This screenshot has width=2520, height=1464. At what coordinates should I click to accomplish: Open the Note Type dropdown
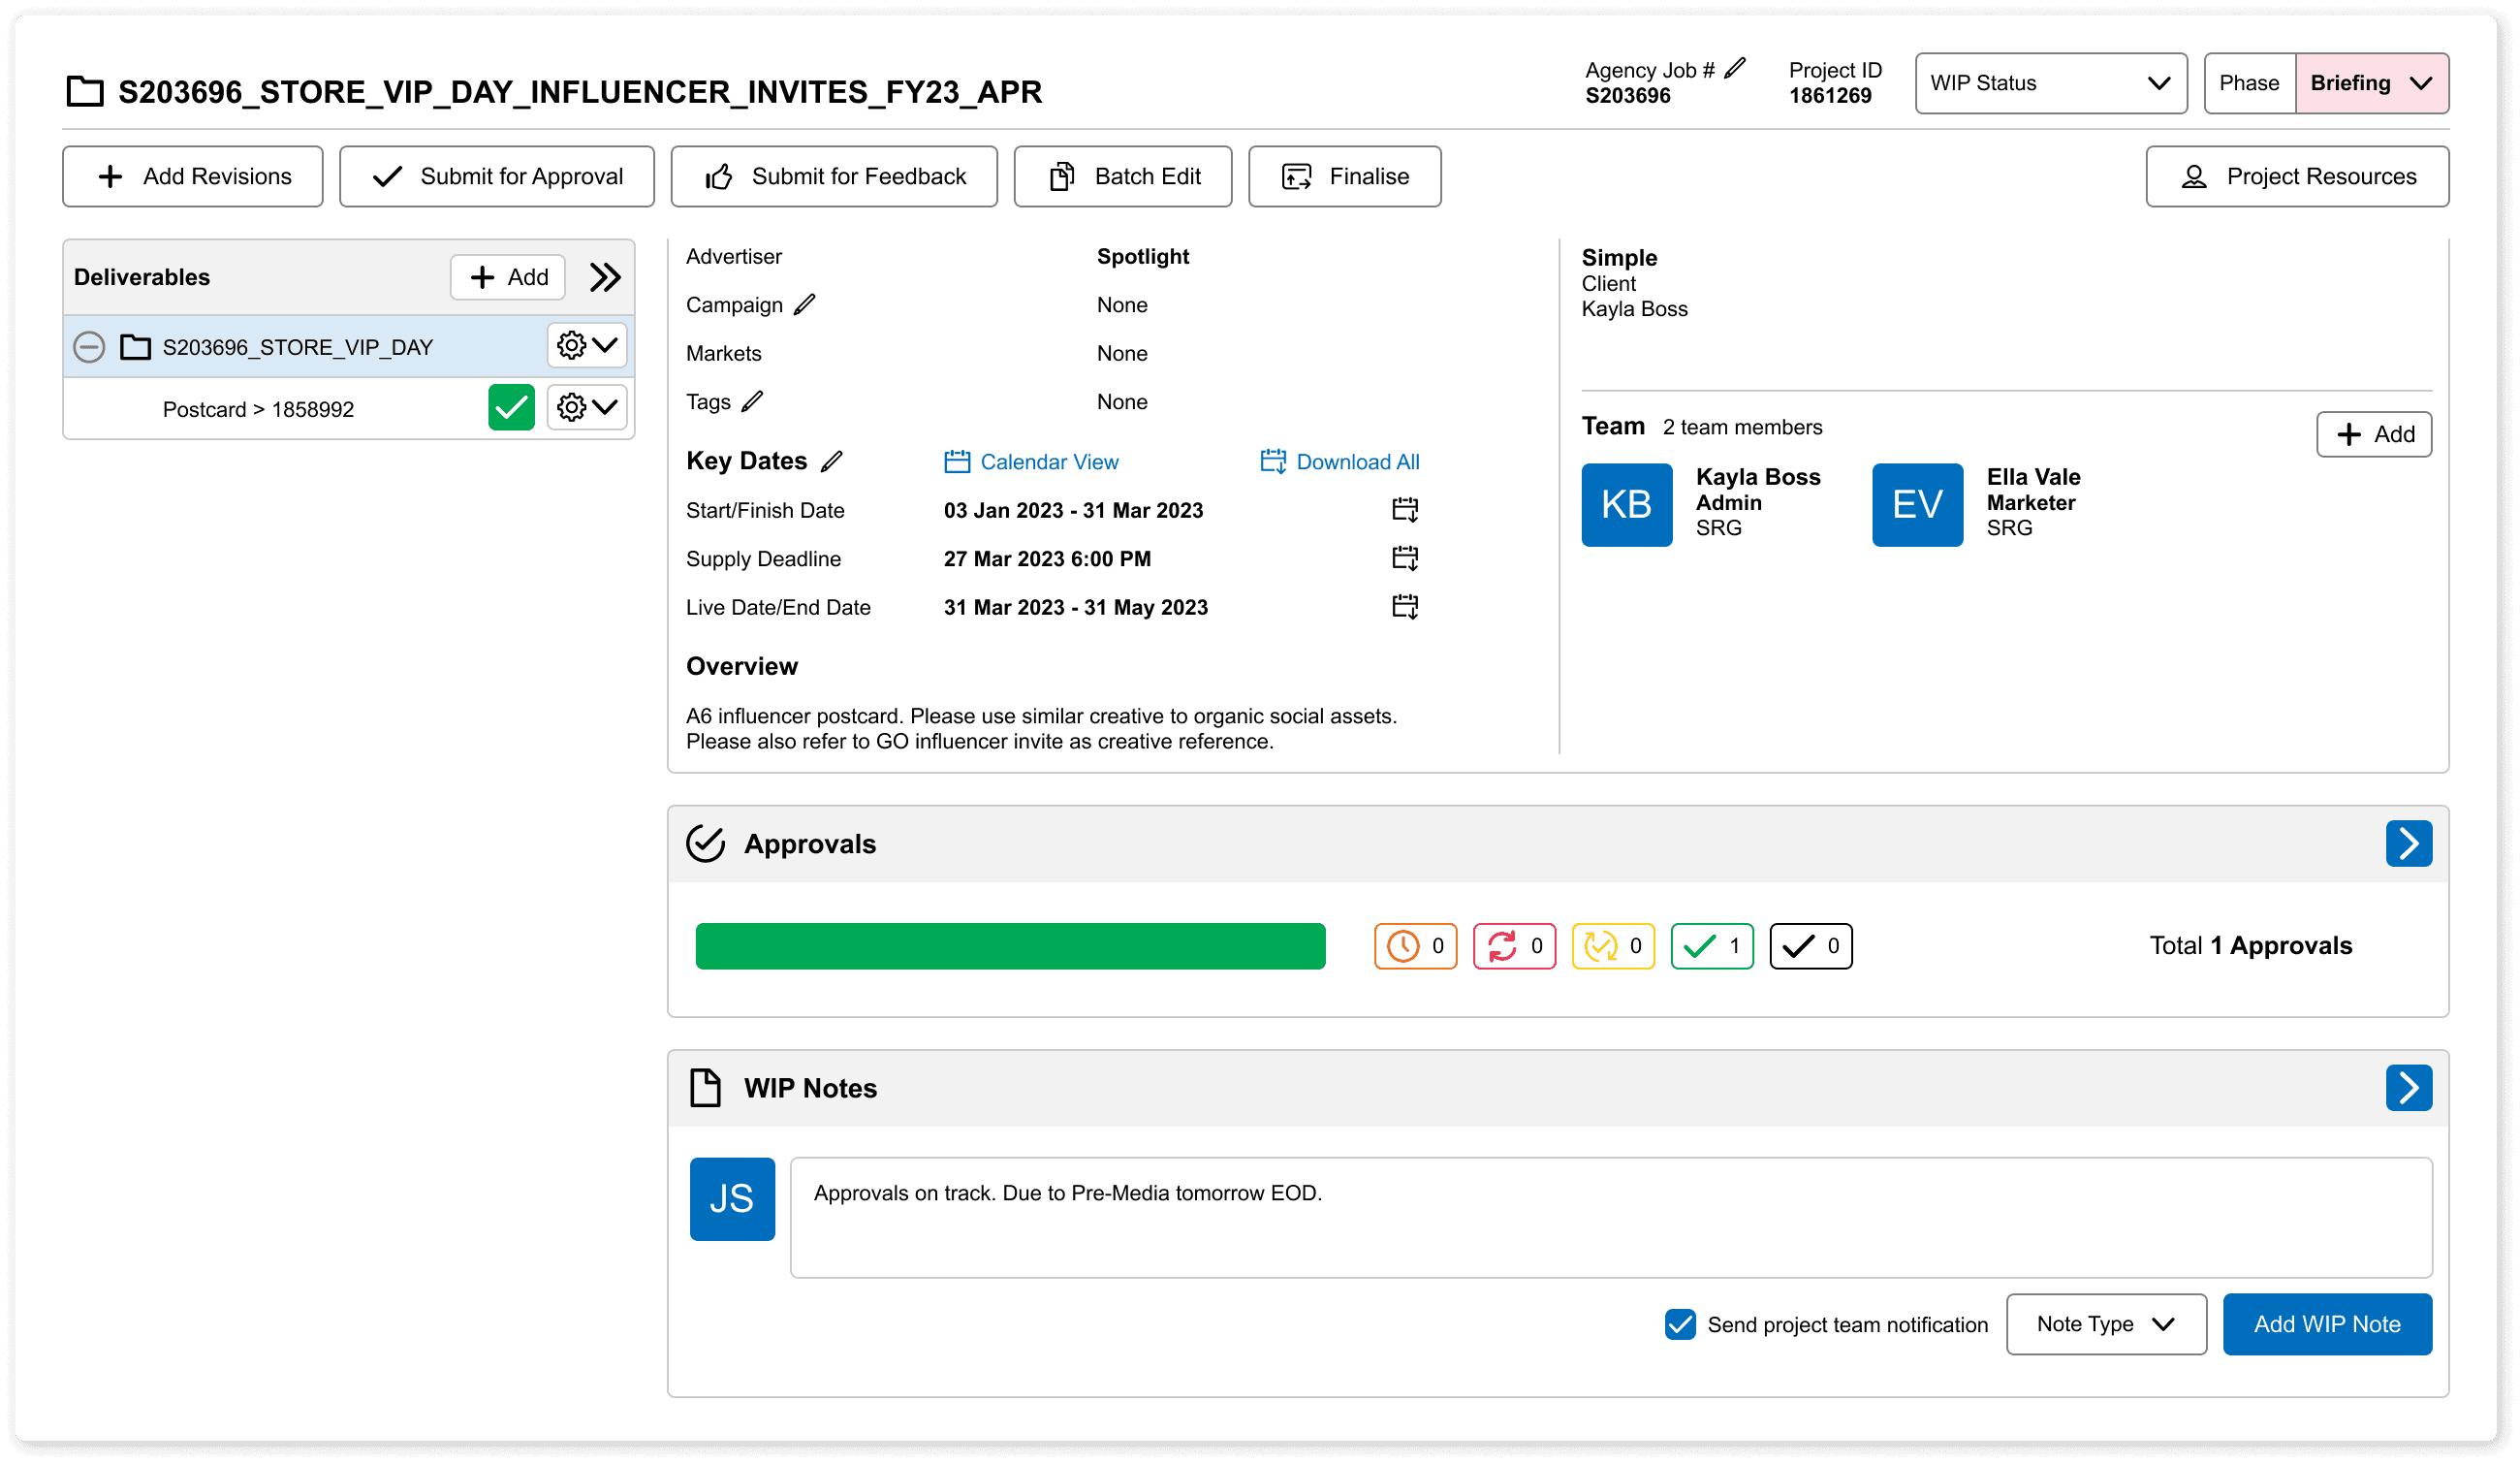(2105, 1324)
